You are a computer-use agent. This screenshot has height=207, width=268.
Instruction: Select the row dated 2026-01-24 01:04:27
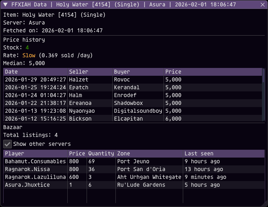click(x=133, y=95)
